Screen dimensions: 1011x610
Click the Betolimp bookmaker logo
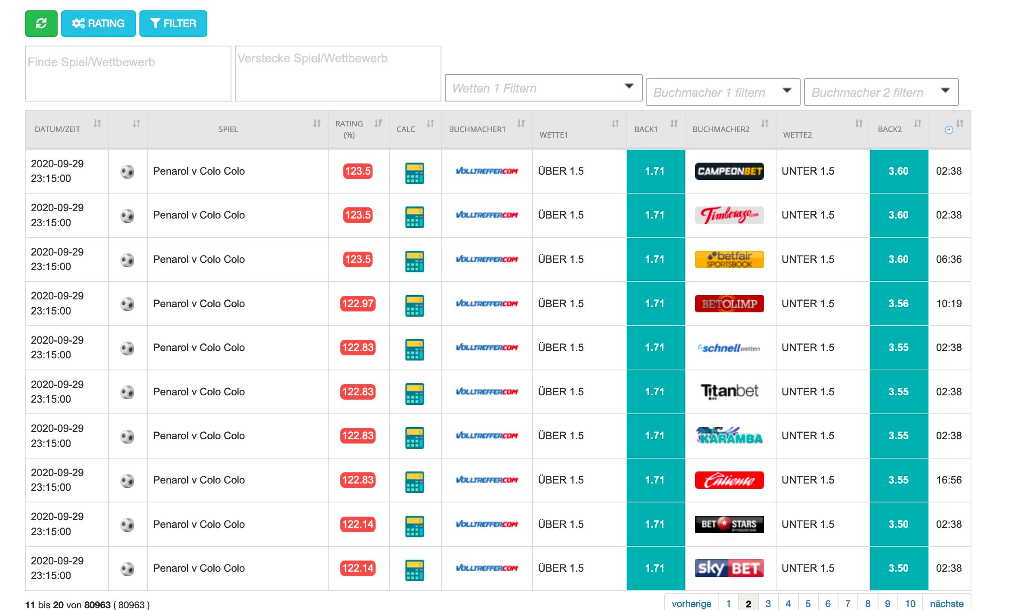point(730,304)
